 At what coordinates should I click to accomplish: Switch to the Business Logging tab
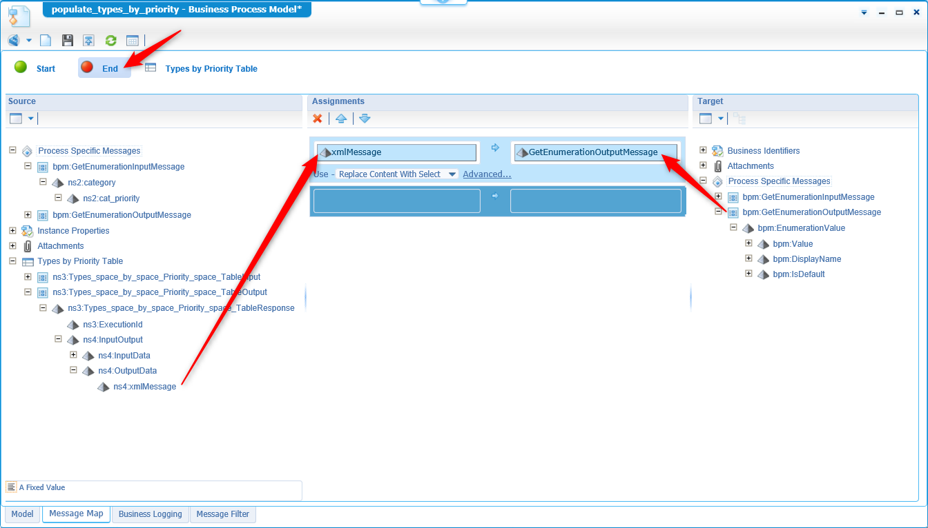pyautogui.click(x=150, y=514)
